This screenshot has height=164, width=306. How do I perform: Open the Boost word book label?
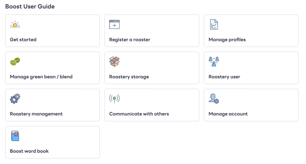(29, 151)
